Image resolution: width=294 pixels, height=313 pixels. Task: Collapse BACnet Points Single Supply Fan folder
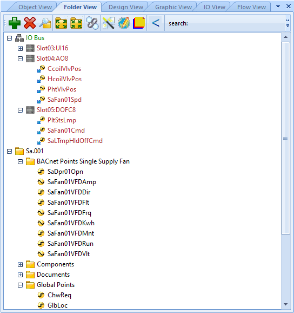20,162
